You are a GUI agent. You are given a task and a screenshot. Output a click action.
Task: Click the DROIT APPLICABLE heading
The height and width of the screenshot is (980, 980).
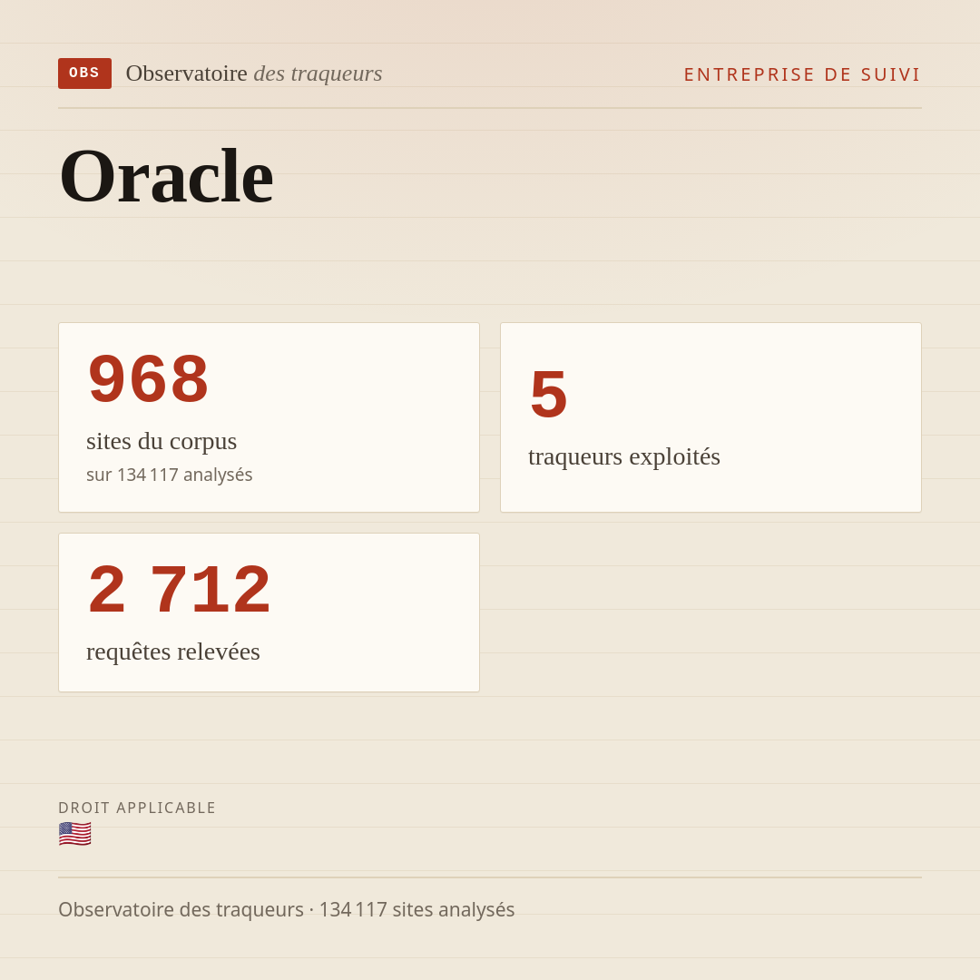[x=137, y=808]
